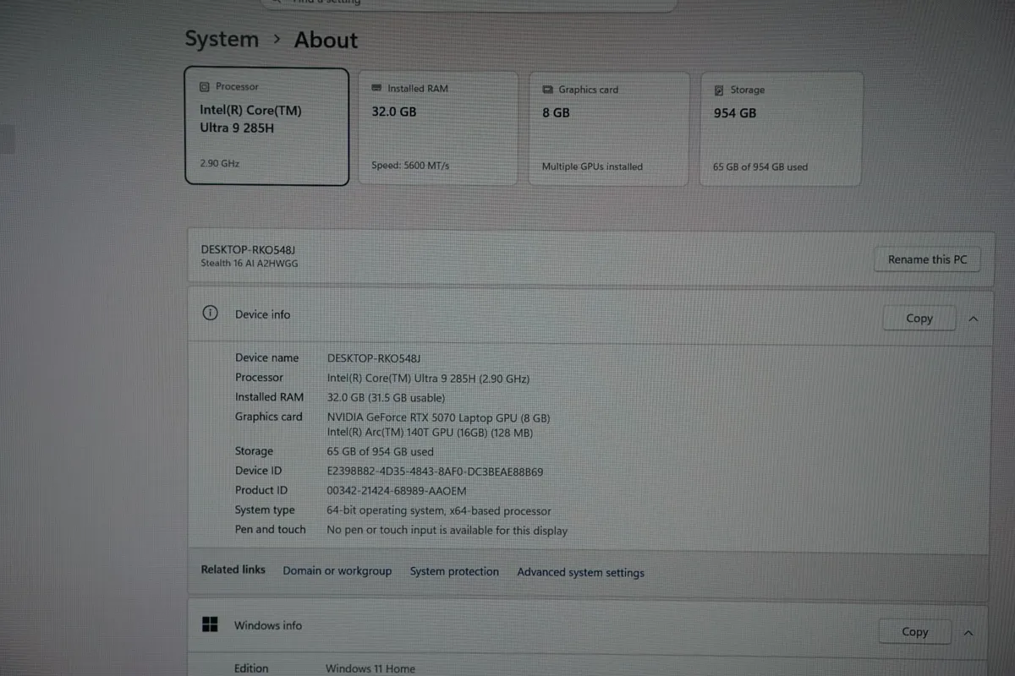Click the Windows logo beside Windows info
The width and height of the screenshot is (1015, 676).
point(210,624)
